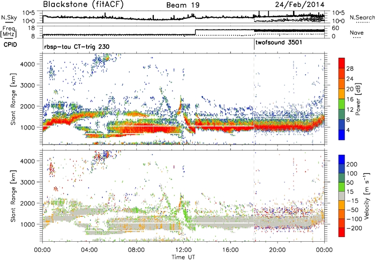Click the velocity colorbar '-15' tick label
Viewport: 375px width, 260px height.
point(352,200)
